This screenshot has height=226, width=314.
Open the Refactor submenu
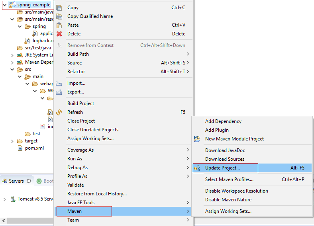tap(123, 72)
